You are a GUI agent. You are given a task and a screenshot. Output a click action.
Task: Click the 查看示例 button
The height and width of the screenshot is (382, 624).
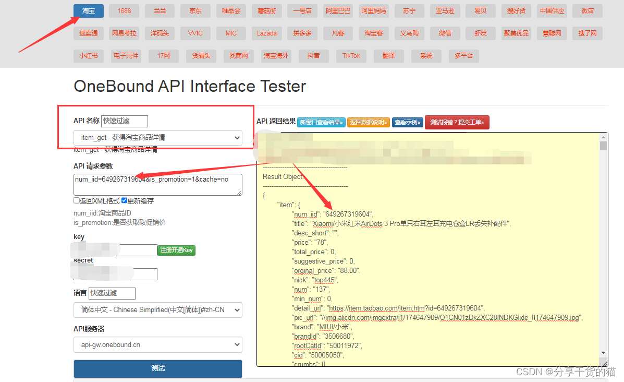click(408, 122)
